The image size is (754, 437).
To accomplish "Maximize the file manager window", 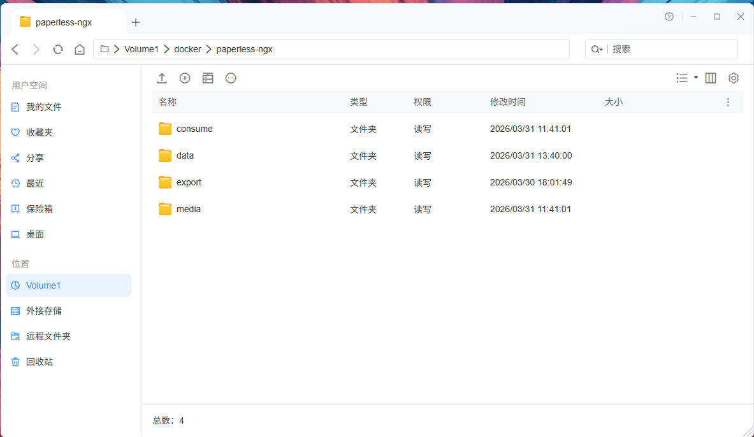I will (717, 17).
